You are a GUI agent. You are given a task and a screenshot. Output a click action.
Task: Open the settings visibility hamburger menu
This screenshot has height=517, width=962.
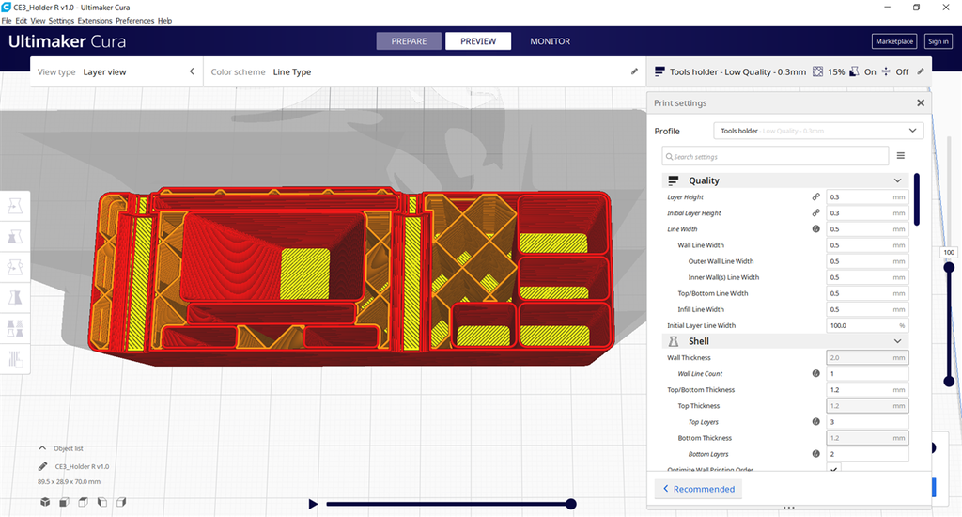(x=901, y=156)
